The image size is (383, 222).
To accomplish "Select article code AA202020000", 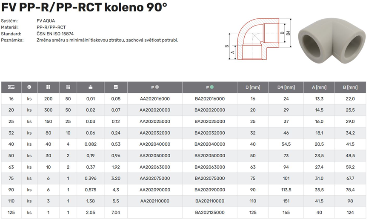I will [x=155, y=110].
